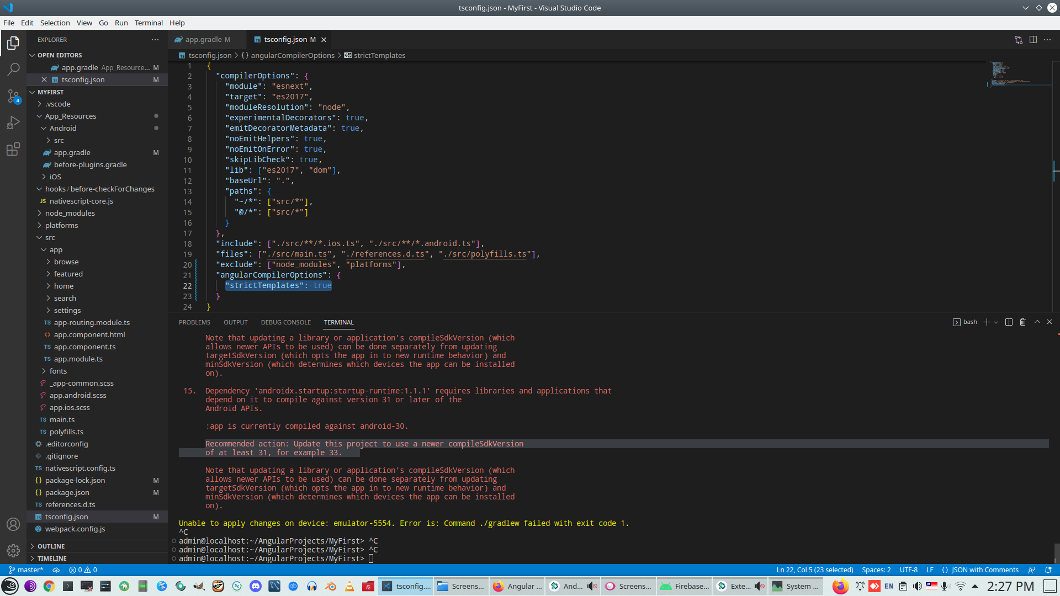Split the terminal panel

(1009, 322)
